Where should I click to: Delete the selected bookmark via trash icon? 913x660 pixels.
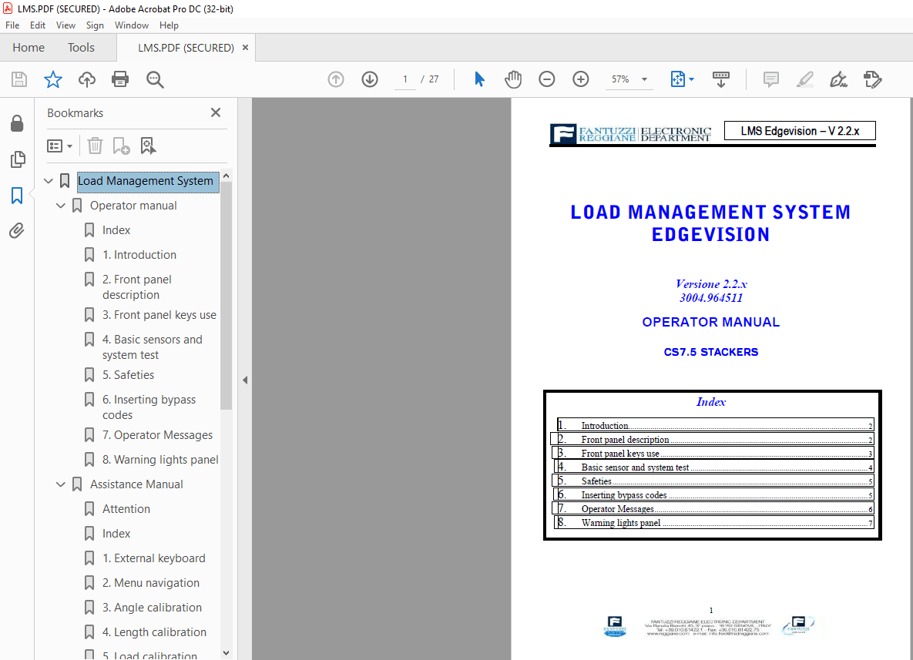pyautogui.click(x=94, y=146)
